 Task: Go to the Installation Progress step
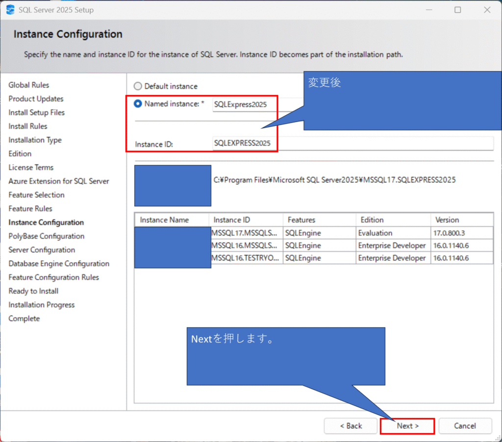42,305
